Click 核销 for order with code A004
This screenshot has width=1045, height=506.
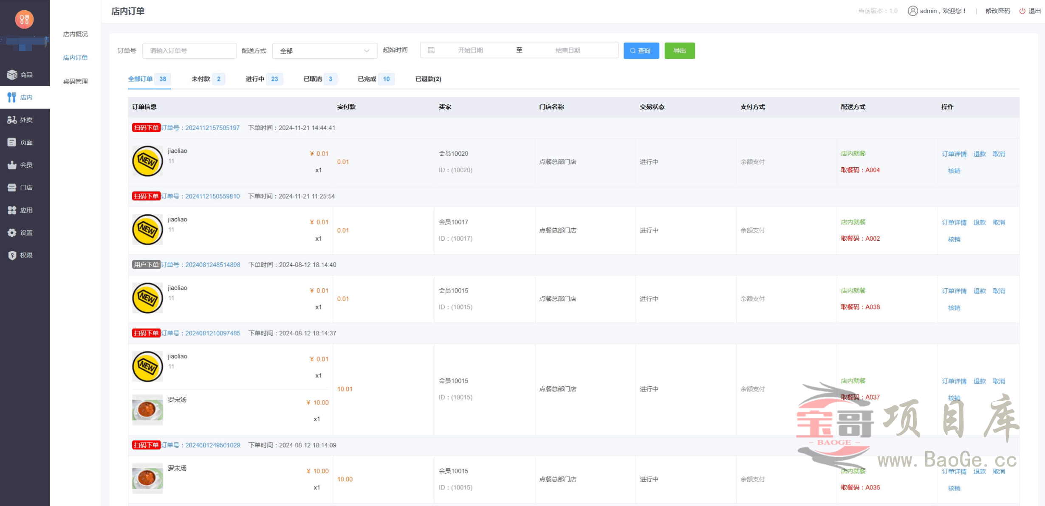point(954,171)
